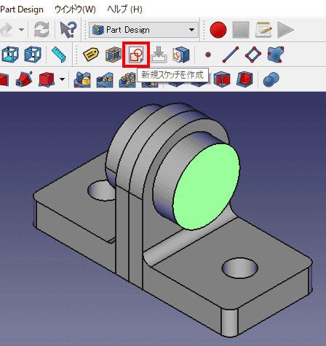Click the grayed-out redo arrow
Viewport: 326px width, 346px height.
7,30
